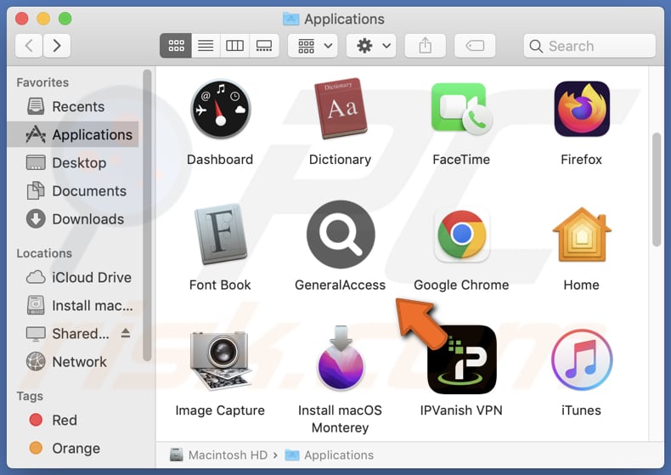Select Applications in the sidebar
671x475 pixels.
pyautogui.click(x=73, y=134)
